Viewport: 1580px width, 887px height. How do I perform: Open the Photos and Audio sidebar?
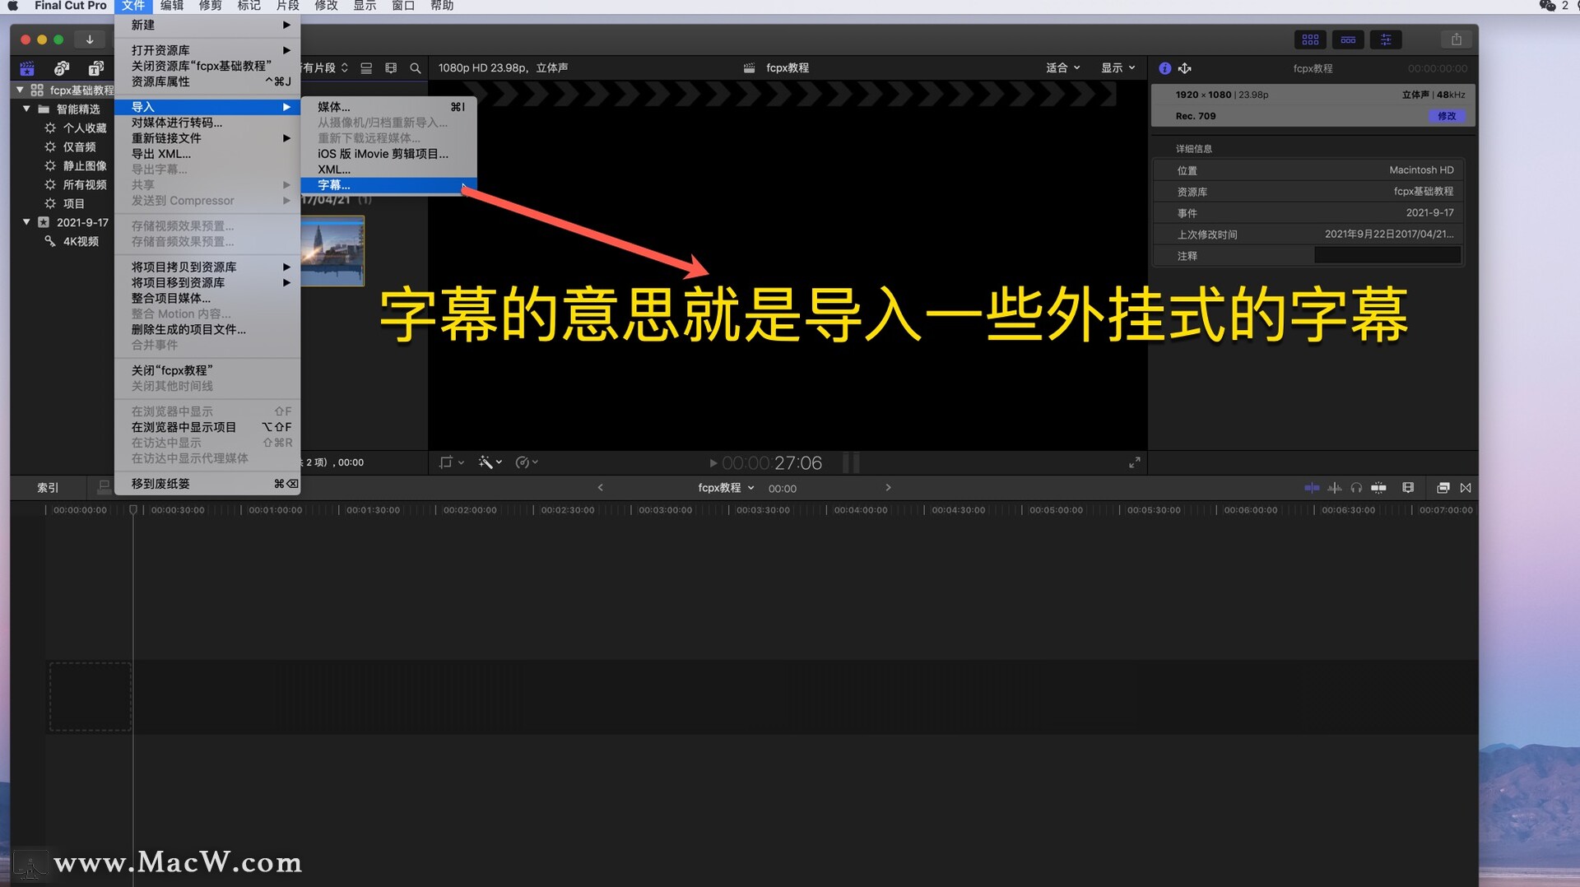pos(62,68)
